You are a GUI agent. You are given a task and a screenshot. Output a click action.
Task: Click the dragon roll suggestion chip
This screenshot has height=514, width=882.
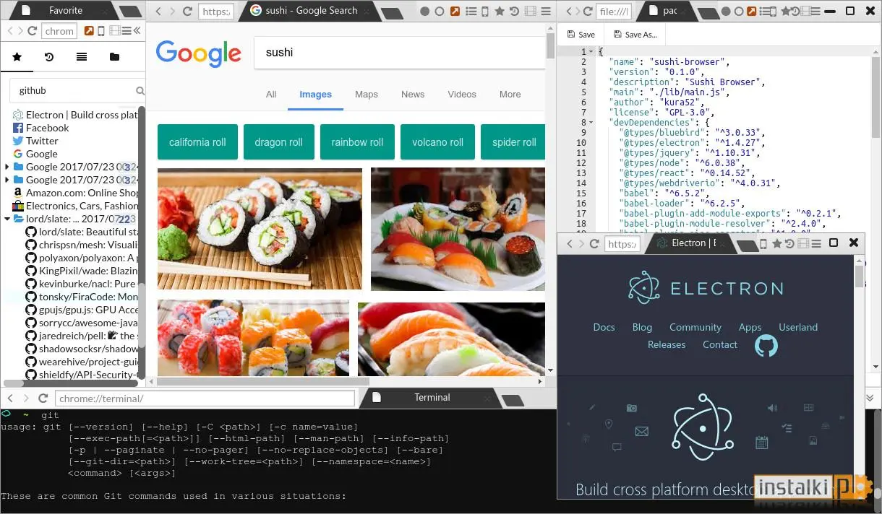[x=278, y=142]
